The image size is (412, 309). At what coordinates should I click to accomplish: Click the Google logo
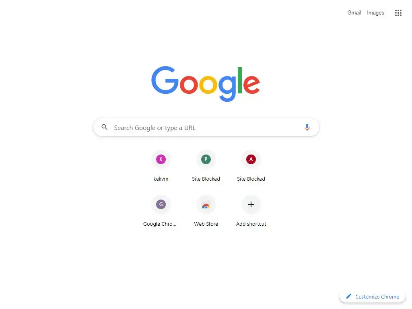[206, 84]
